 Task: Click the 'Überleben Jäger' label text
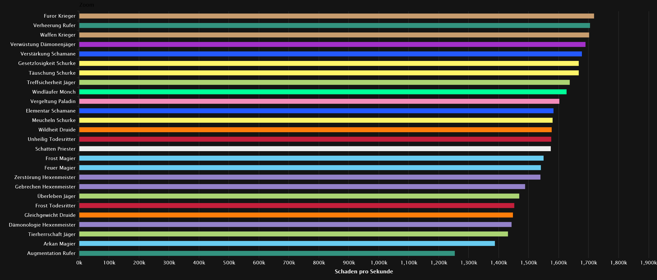[x=56, y=196]
